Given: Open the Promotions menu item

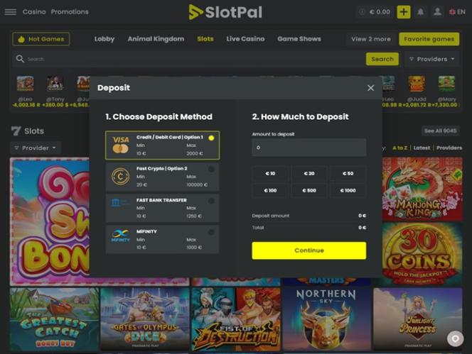Looking at the screenshot, I should coord(70,12).
